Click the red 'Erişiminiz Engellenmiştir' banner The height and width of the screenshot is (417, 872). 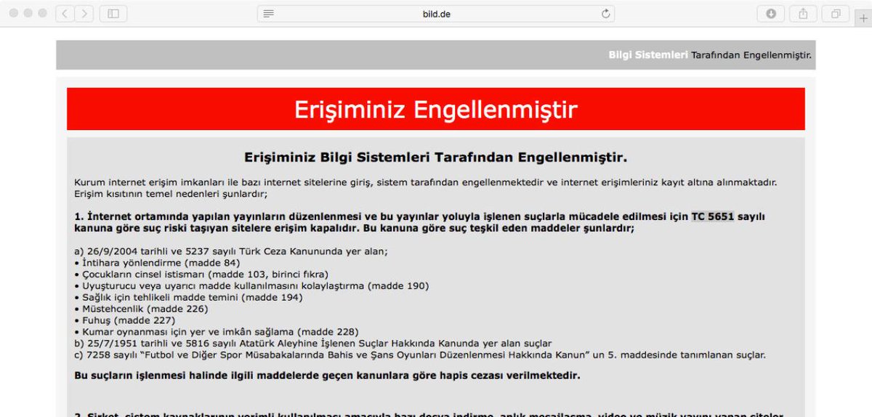(436, 109)
